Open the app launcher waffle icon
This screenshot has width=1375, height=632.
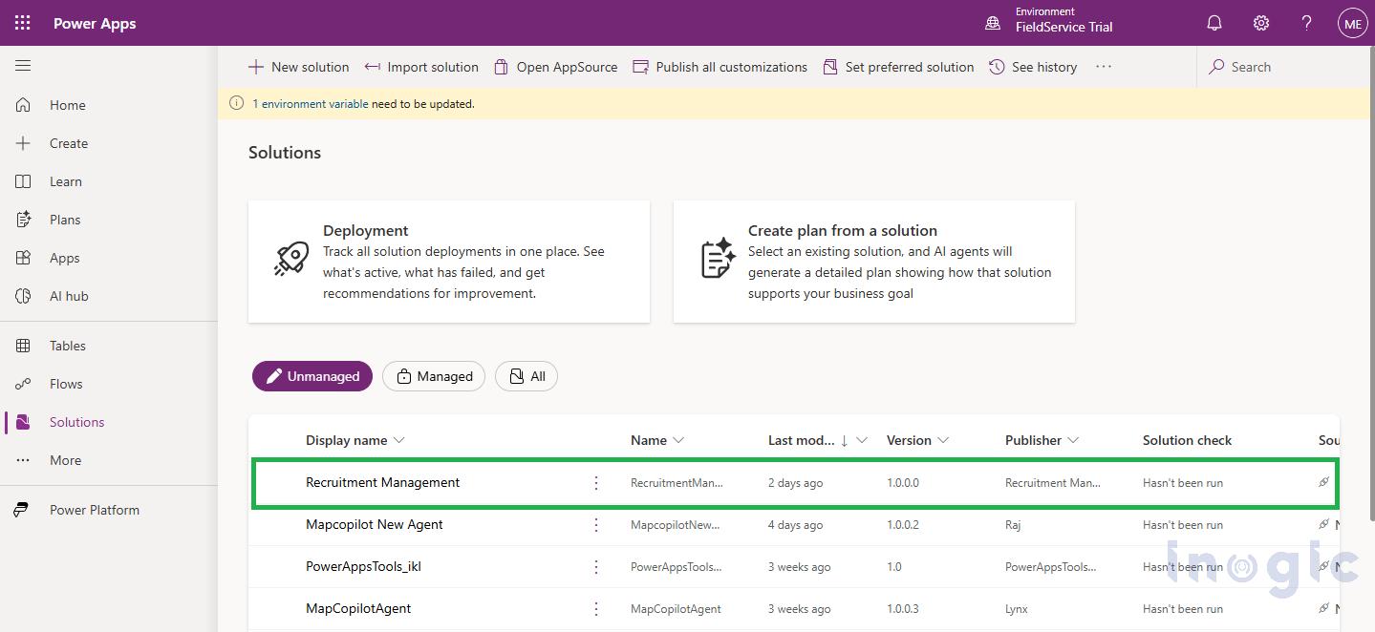point(23,23)
